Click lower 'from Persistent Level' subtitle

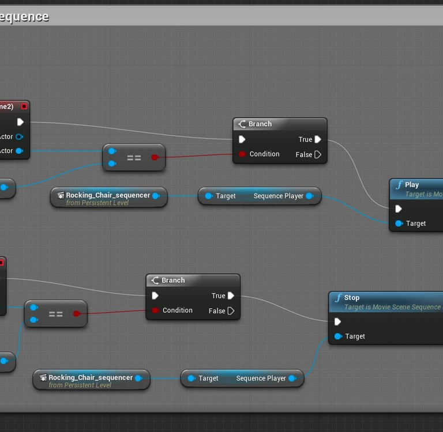[80, 385]
